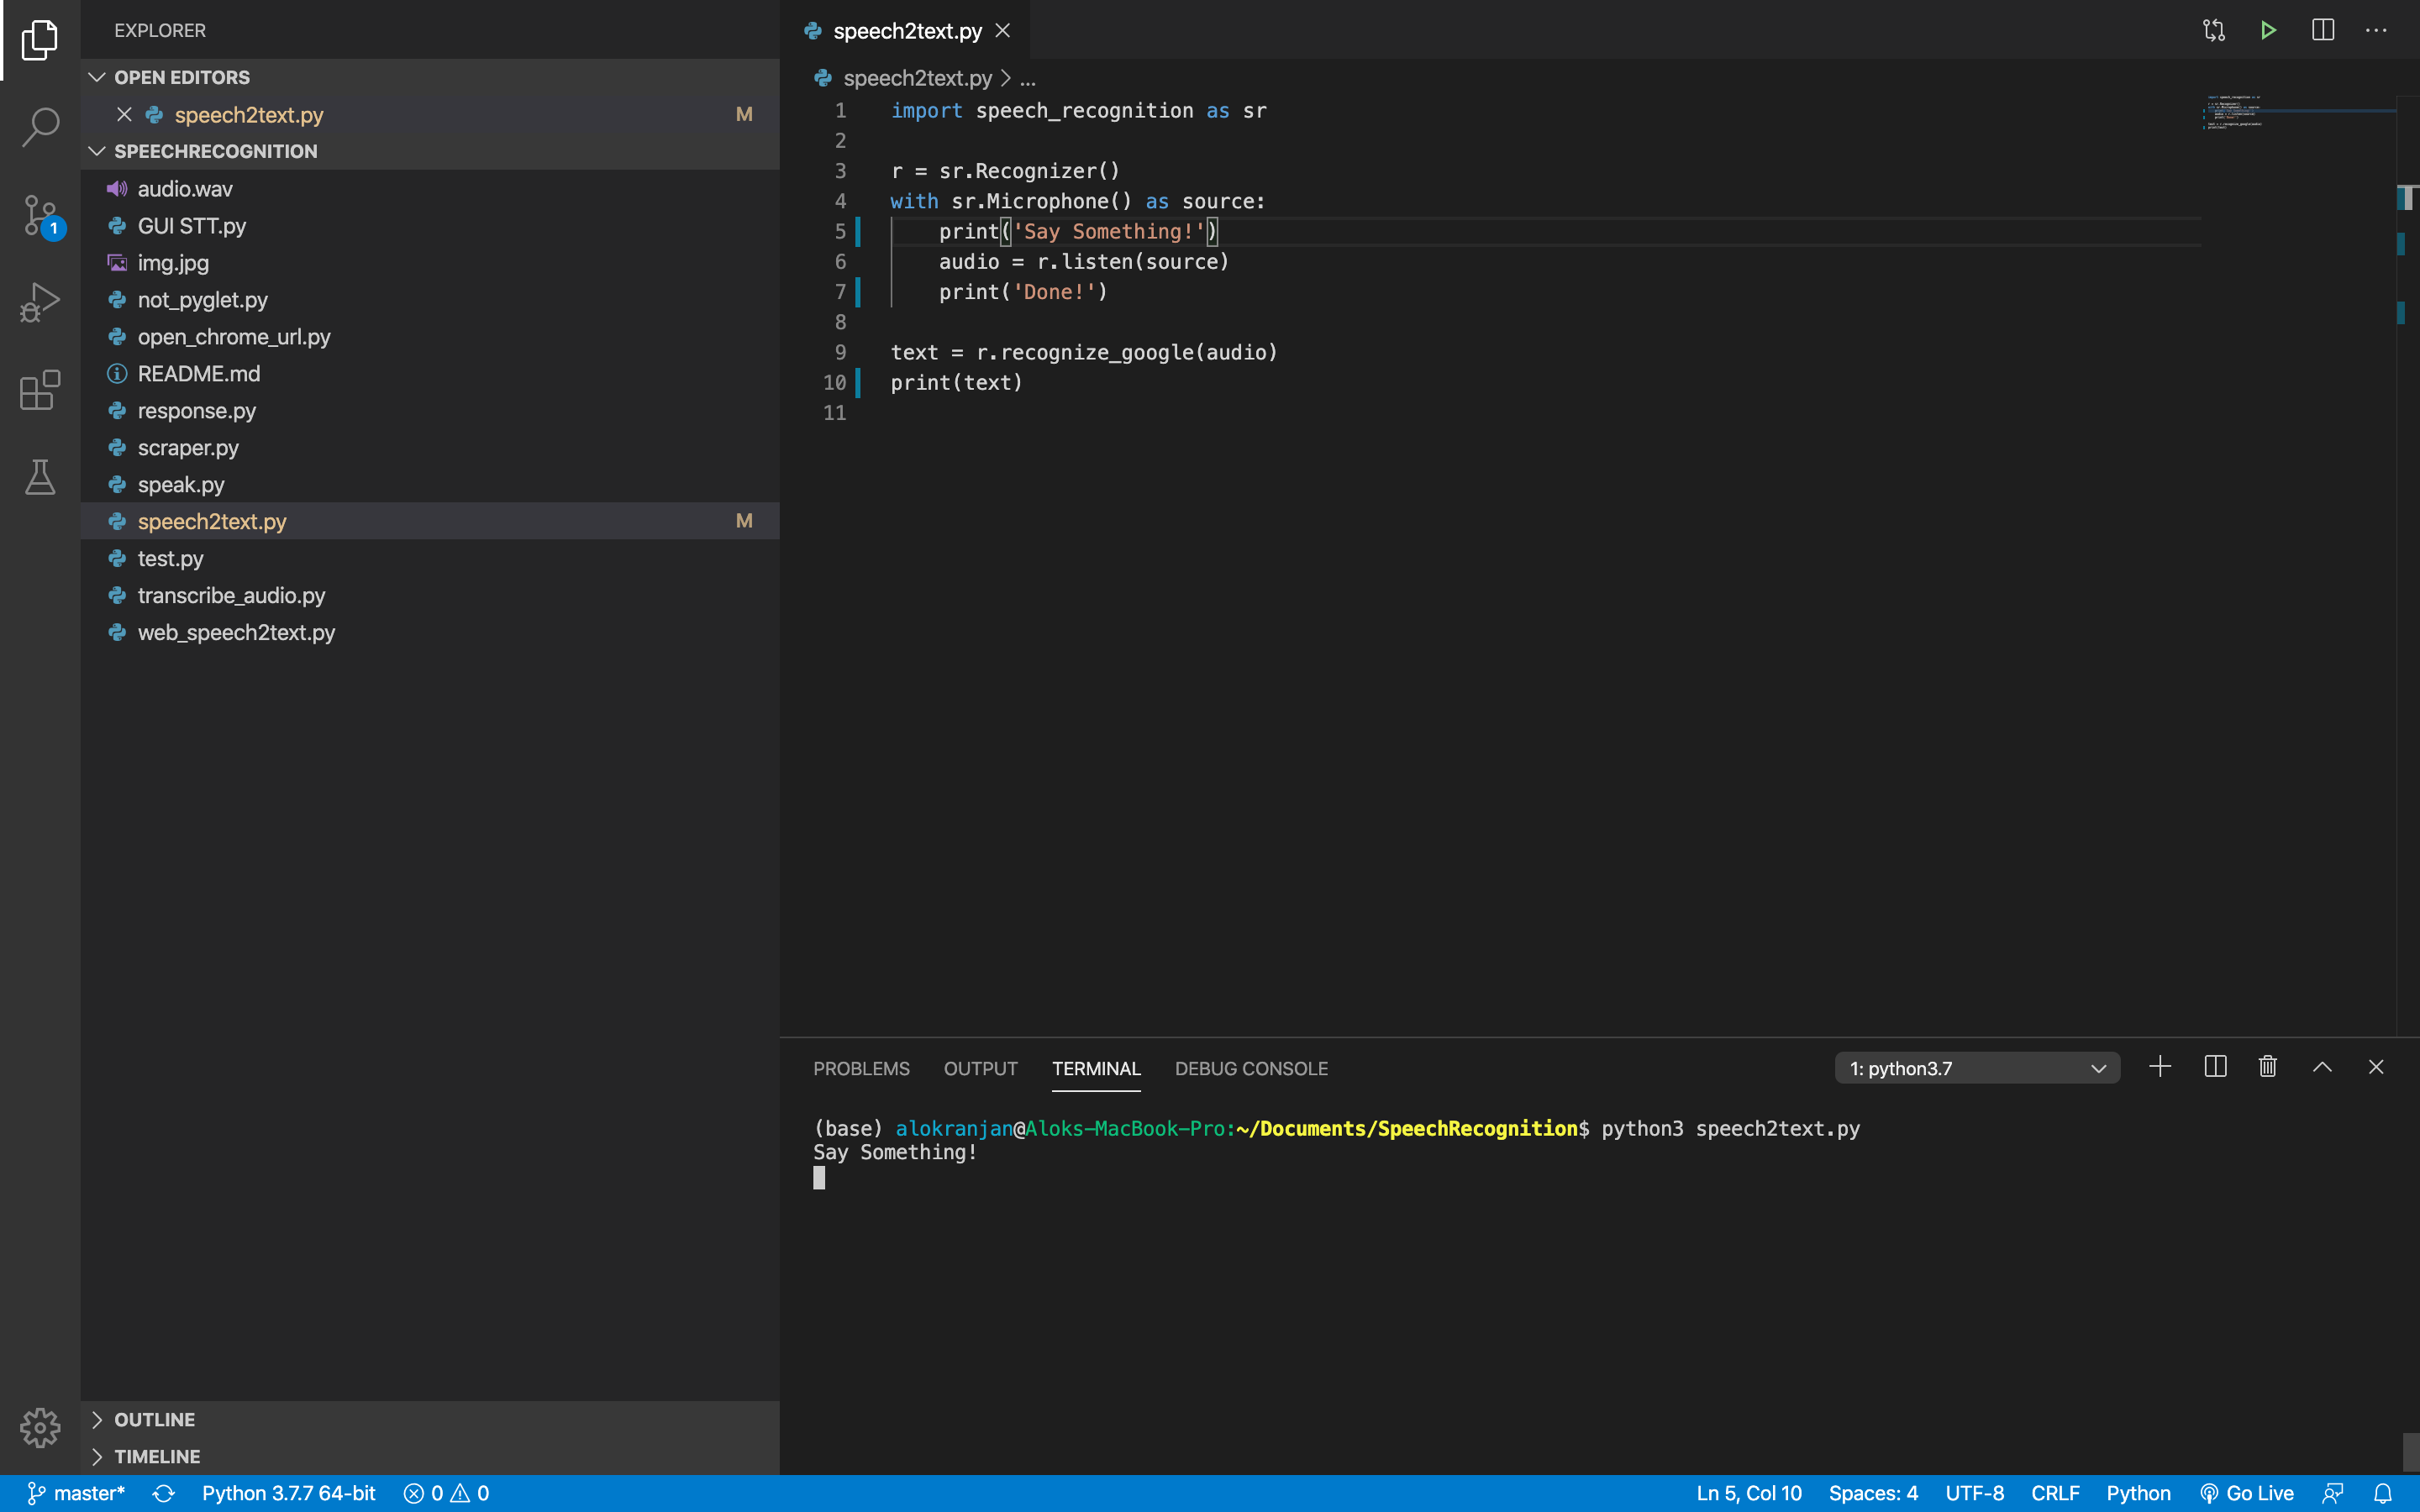Open Source Control view with badge
The image size is (2420, 1512).
pos(40,215)
